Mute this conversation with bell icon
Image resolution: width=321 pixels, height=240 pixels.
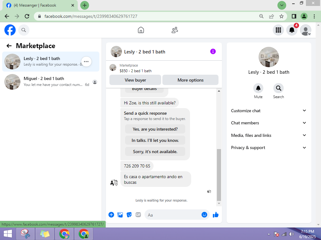click(x=258, y=88)
